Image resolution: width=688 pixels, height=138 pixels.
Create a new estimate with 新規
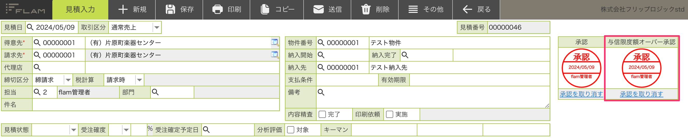pos(132,10)
